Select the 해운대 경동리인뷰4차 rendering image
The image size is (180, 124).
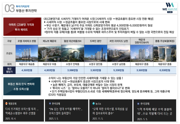pos(142,53)
